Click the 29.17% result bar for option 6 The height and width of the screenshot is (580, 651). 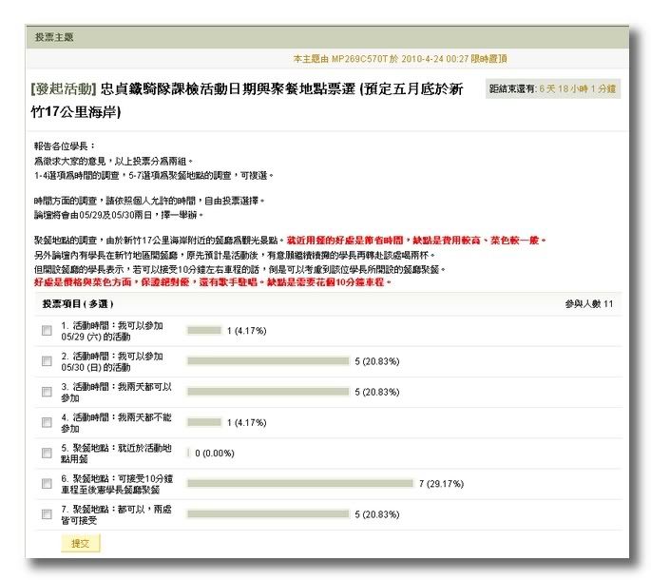(x=300, y=483)
